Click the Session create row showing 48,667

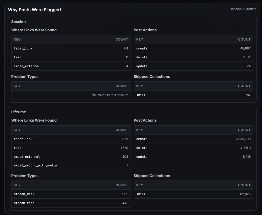point(193,48)
